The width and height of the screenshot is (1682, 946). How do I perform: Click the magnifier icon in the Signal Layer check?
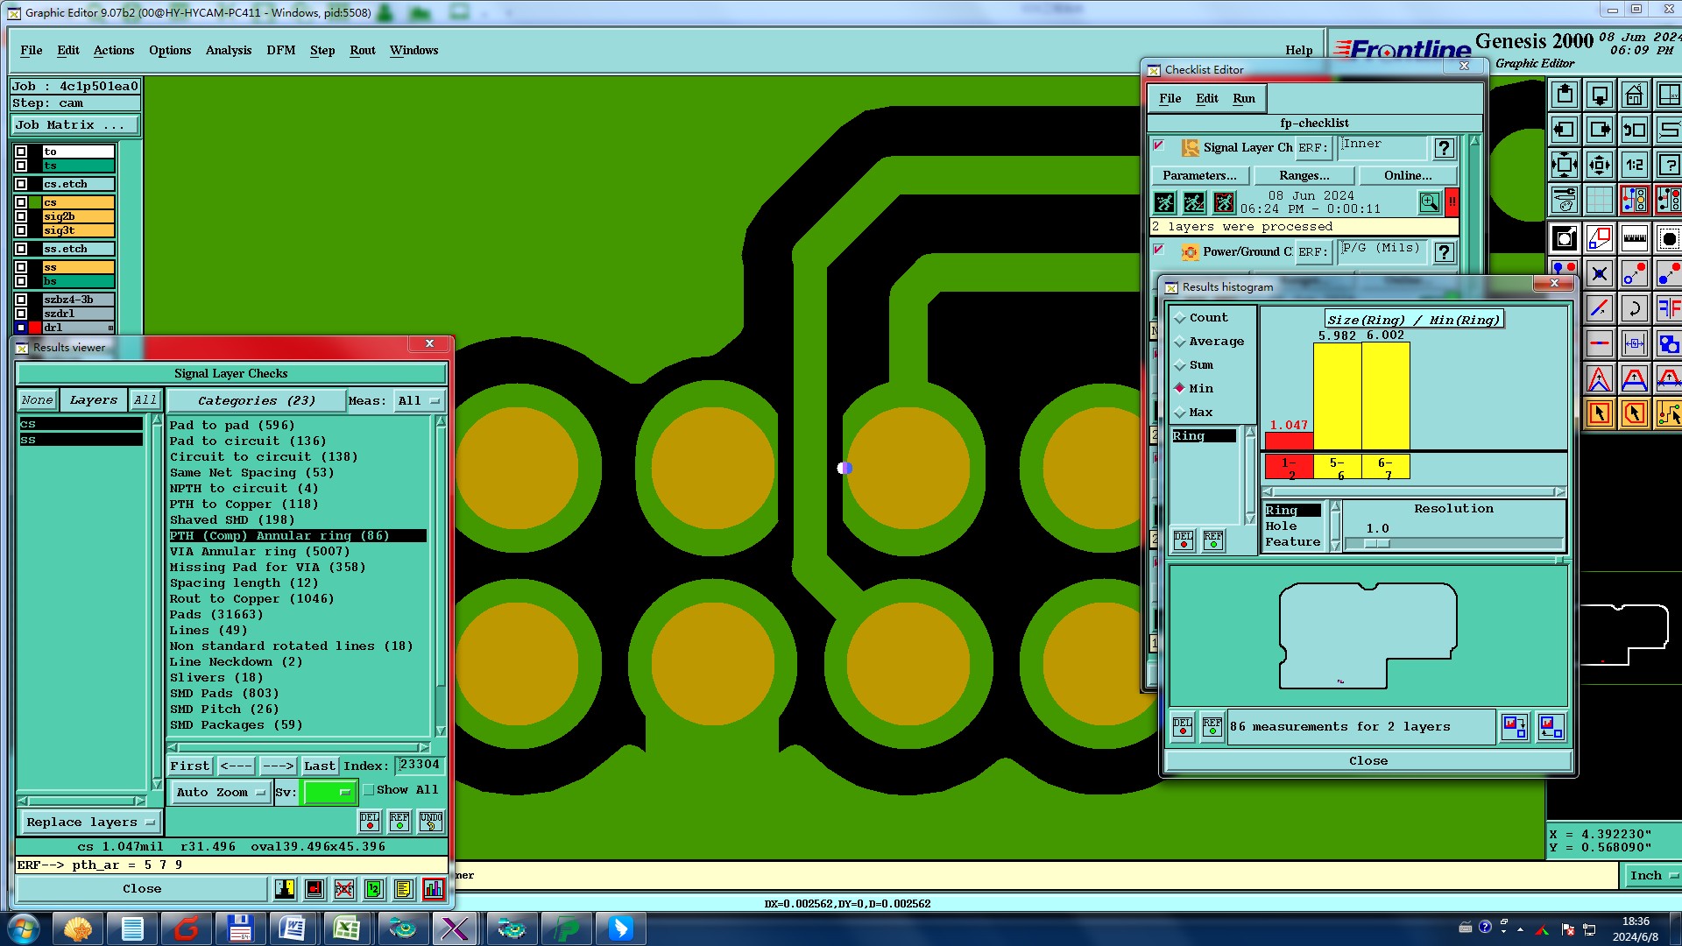1429,203
